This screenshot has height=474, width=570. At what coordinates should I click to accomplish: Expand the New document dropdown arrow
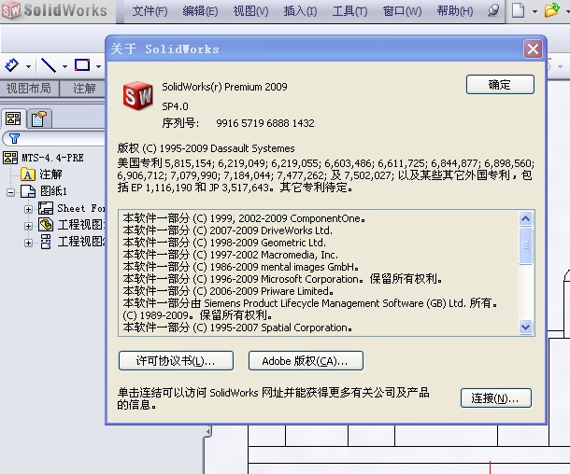534,11
